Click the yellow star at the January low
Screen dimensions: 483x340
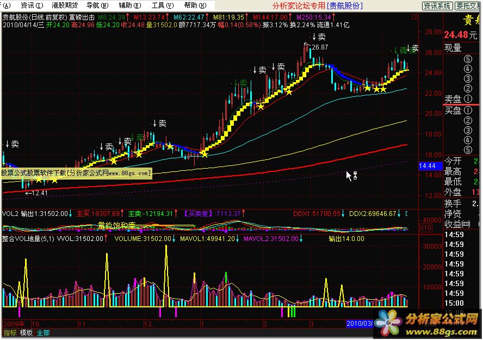[204, 154]
